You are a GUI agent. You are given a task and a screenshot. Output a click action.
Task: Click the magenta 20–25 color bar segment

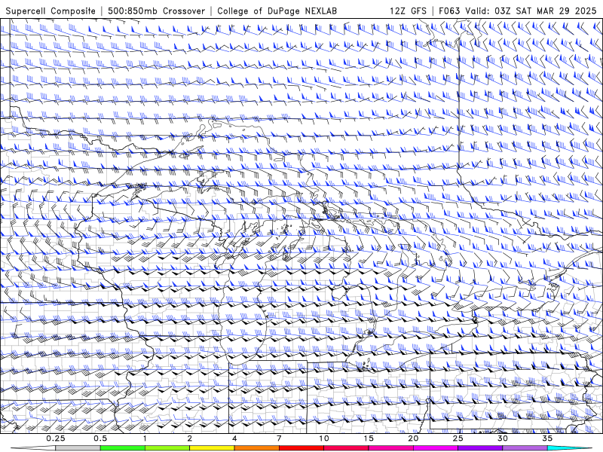(436, 448)
